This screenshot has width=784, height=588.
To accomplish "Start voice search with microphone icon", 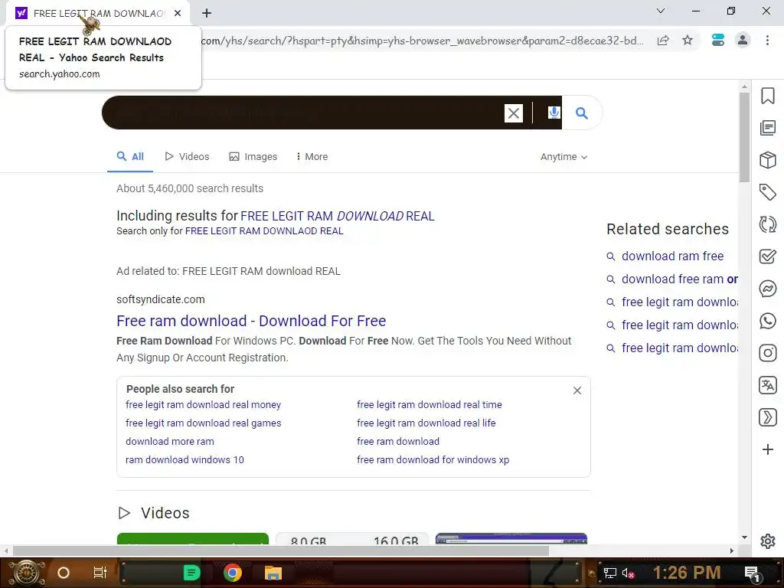I will click(554, 113).
